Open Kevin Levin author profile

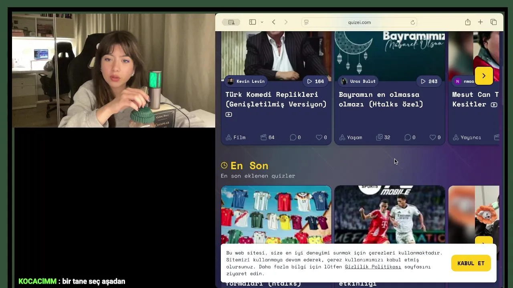coord(246,81)
